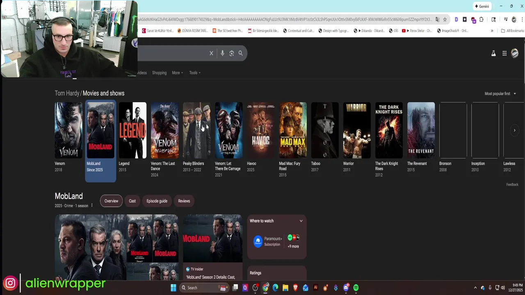The width and height of the screenshot is (525, 295).
Task: Switch to the Episode guide tab
Action: (x=157, y=201)
